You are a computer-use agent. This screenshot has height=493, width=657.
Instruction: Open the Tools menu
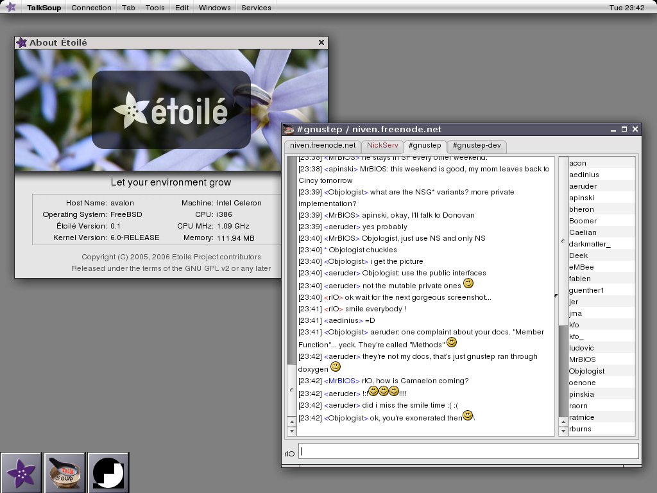[x=155, y=8]
